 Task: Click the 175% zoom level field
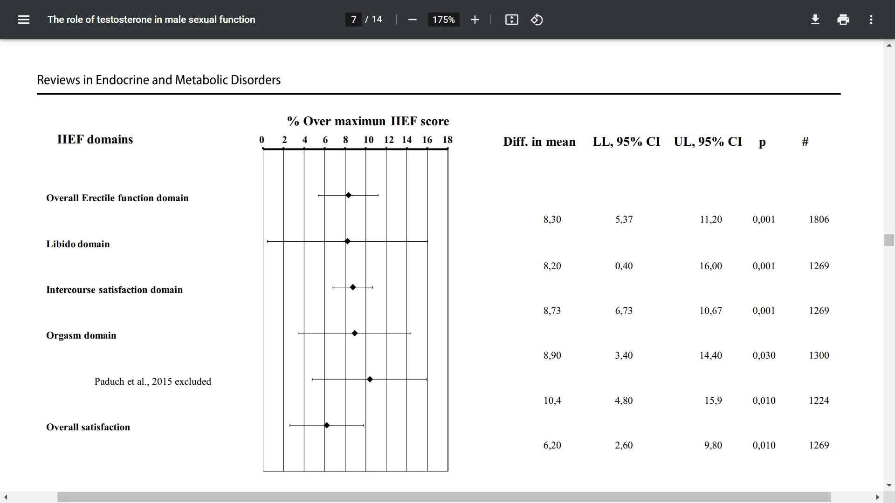pos(443,20)
